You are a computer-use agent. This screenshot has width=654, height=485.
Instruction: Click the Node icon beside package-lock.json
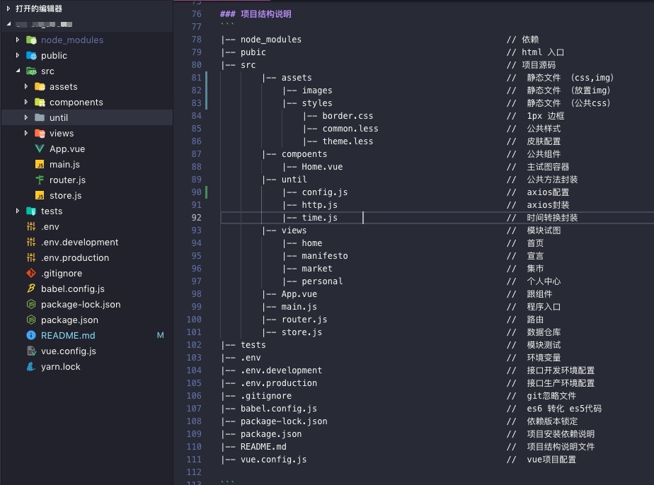[x=31, y=305]
